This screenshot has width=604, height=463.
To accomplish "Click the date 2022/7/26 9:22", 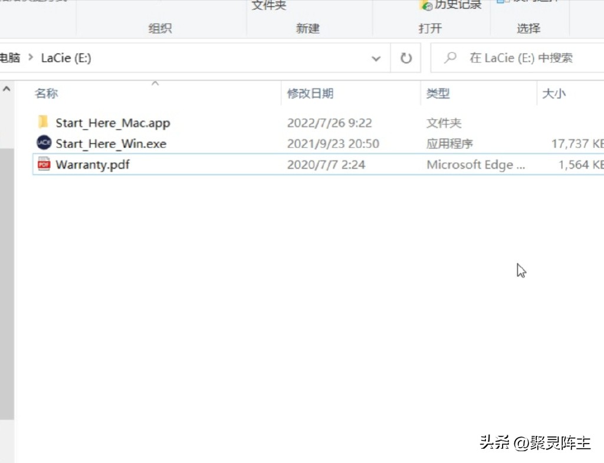I will click(330, 123).
